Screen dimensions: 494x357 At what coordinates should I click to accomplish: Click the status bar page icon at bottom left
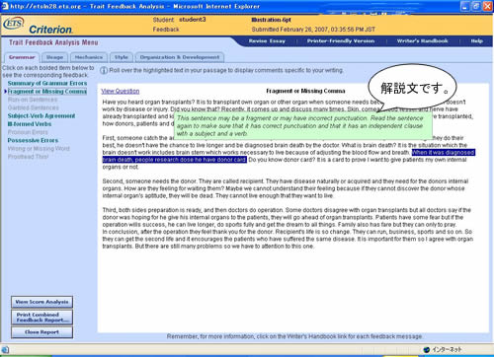(5, 350)
